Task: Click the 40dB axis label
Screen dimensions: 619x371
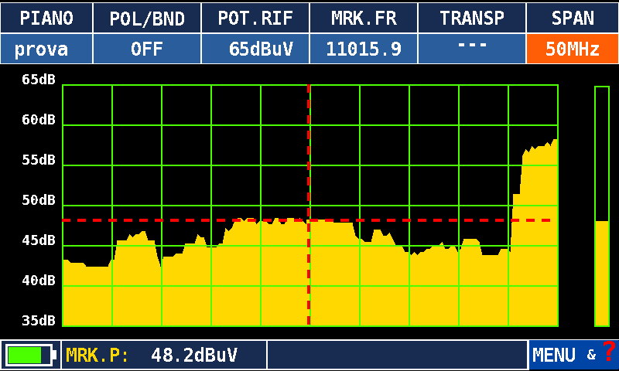Action: point(39,281)
